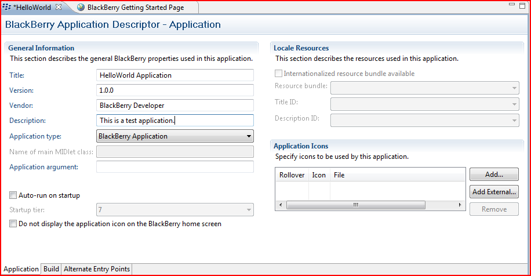Viewport: 531px width, 276px height.
Task: Click the General Information section header
Action: pos(41,48)
